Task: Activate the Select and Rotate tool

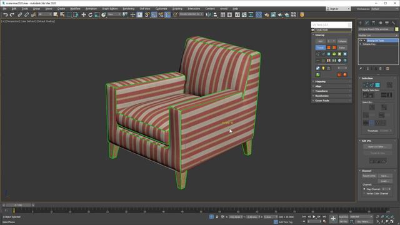Action: pos(90,15)
